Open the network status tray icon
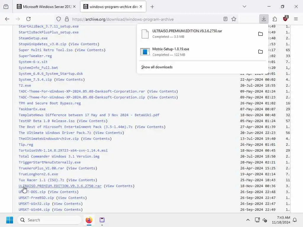 pyautogui.click(x=257, y=220)
